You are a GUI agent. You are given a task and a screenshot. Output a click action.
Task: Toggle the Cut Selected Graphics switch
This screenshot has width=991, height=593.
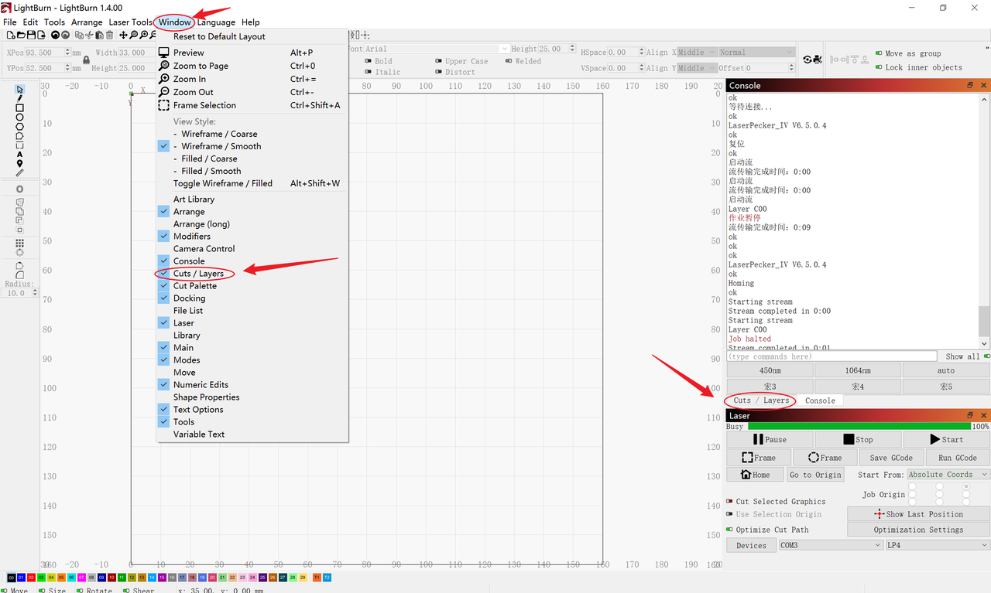(x=729, y=501)
